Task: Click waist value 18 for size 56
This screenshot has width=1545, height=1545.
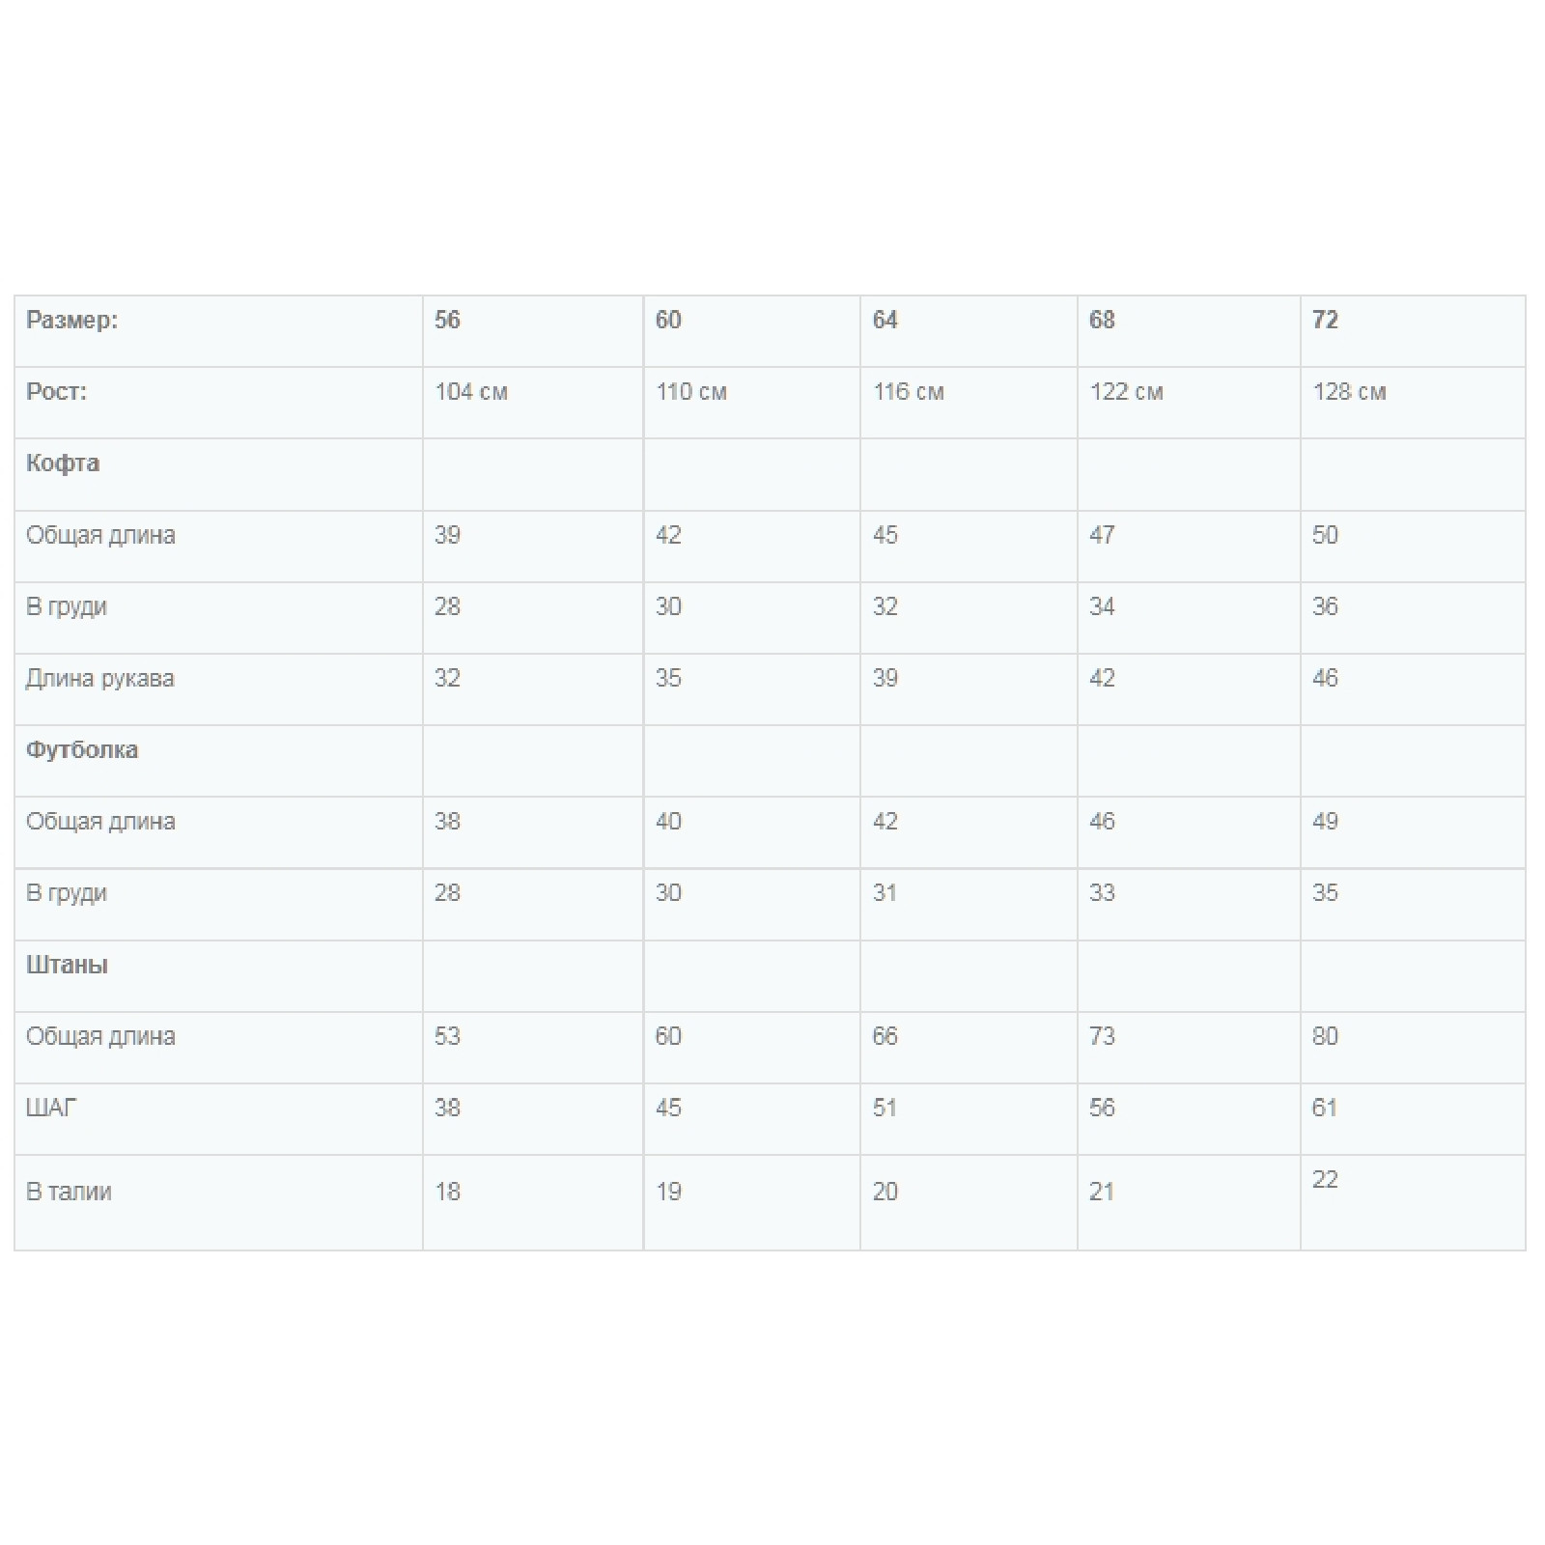Action: 447,1192
